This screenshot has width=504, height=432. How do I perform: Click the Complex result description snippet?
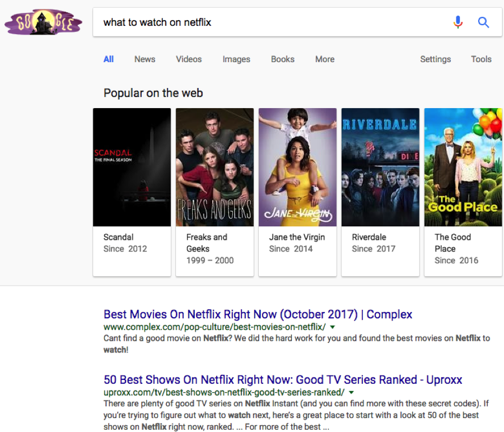(297, 344)
